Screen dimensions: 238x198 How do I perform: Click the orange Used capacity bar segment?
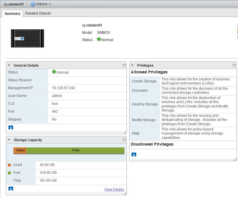20,151
